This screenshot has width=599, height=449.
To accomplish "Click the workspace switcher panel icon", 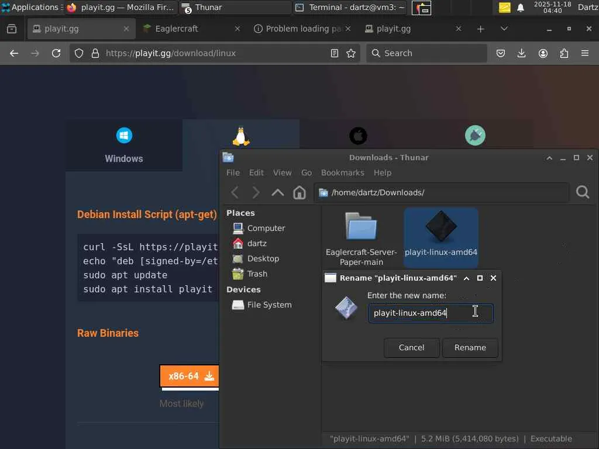I will [421, 8].
